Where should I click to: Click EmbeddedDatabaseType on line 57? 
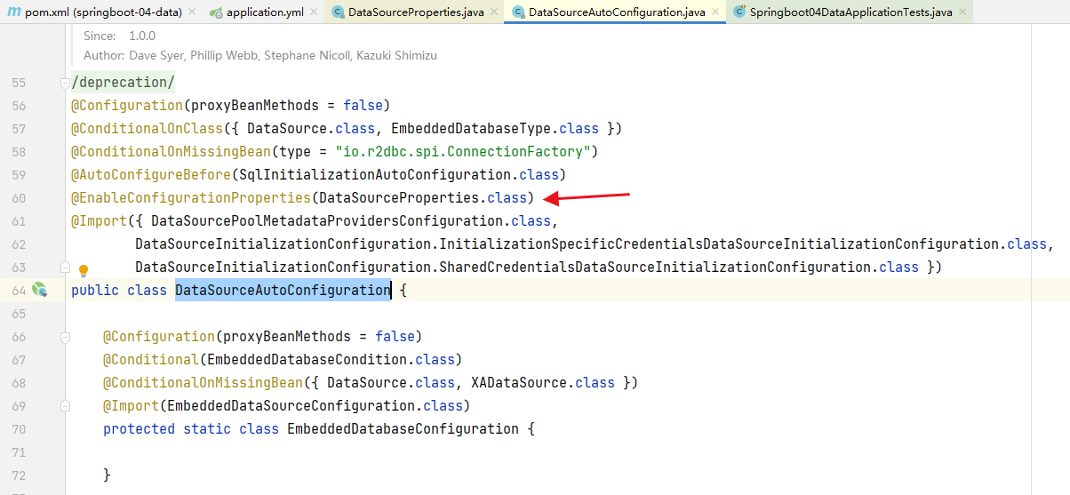click(x=471, y=129)
